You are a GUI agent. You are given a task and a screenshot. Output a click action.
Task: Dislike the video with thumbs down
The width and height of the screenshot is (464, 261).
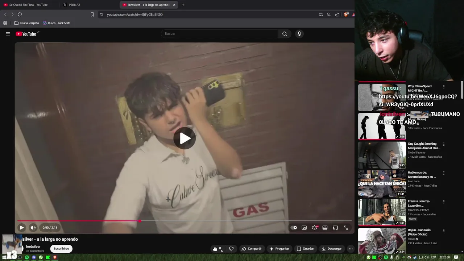231,249
